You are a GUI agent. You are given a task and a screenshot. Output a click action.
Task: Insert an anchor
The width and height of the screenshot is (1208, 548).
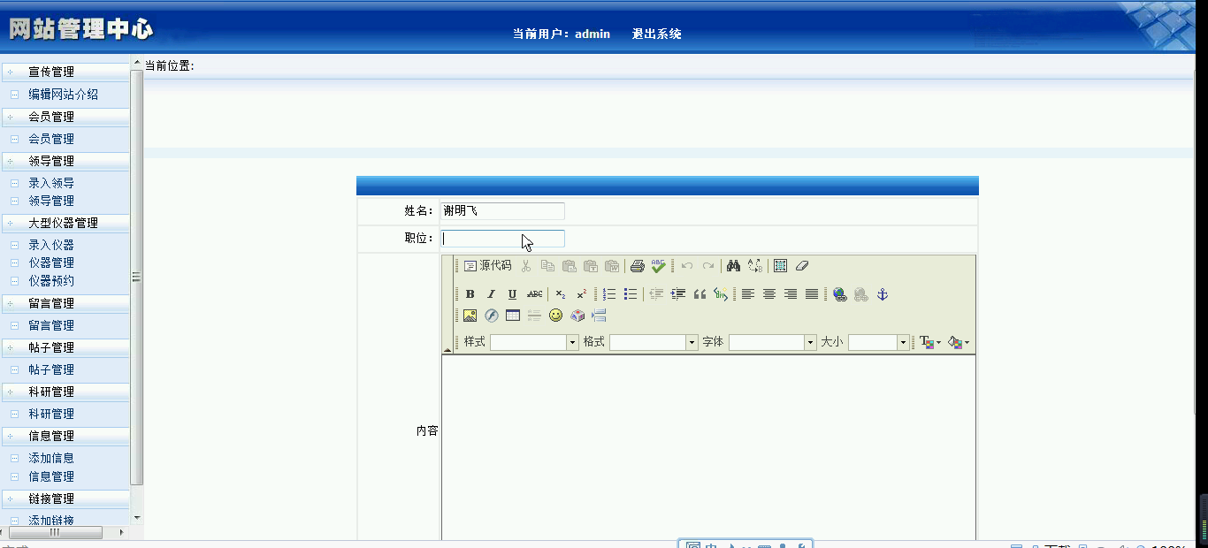point(882,294)
